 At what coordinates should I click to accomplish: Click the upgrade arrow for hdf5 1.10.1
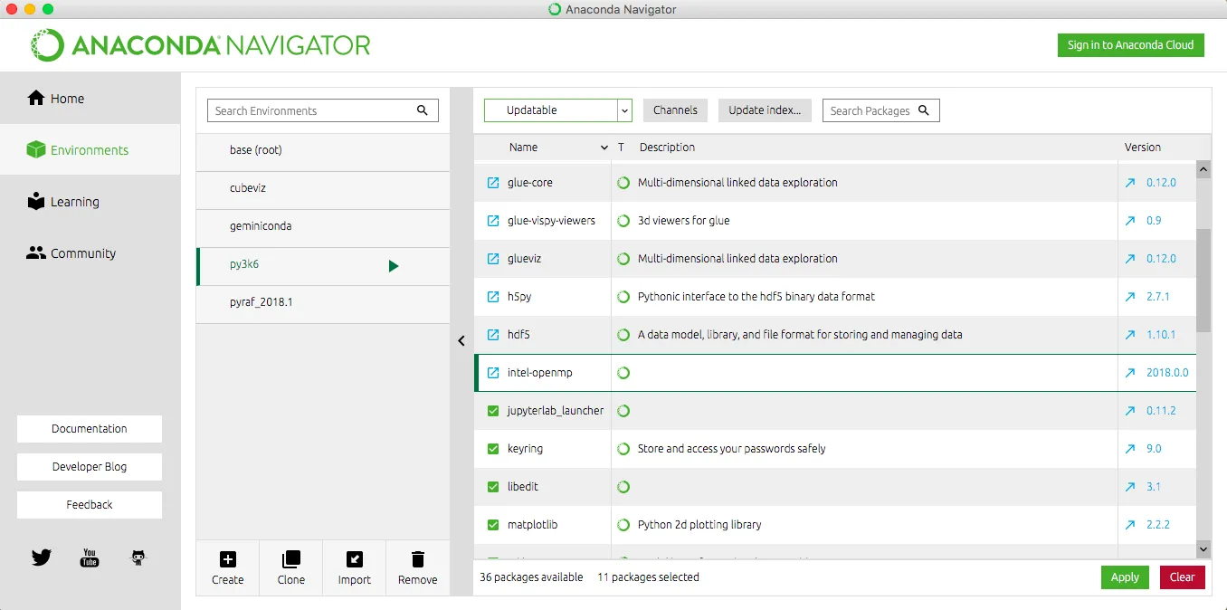coord(1130,335)
